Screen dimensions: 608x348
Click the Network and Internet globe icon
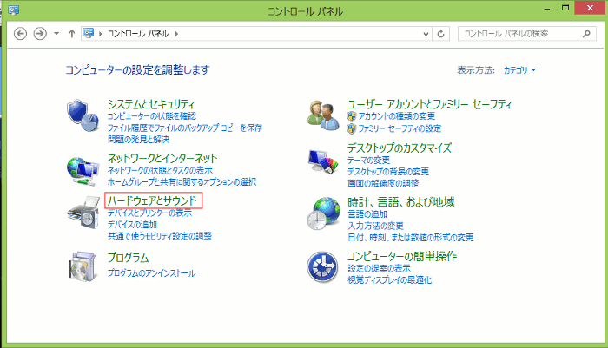[83, 169]
